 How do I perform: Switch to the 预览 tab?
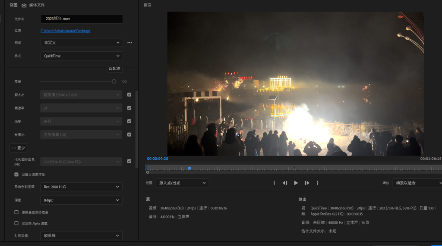tap(147, 5)
